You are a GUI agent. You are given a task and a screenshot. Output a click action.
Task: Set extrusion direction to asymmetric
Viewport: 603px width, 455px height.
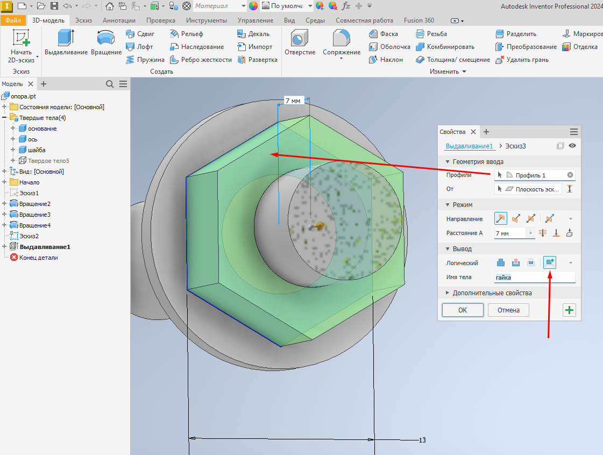550,218
